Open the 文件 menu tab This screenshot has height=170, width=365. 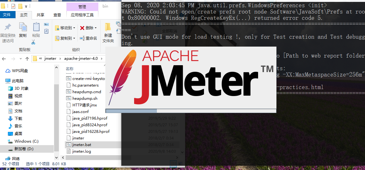point(7,15)
